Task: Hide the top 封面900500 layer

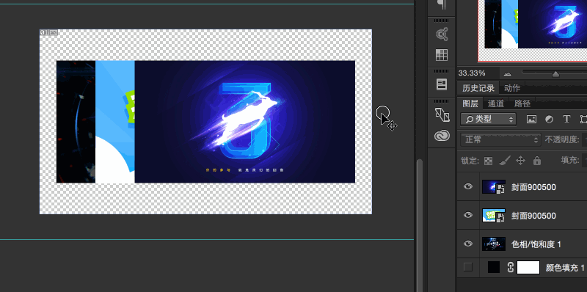Action: [468, 186]
